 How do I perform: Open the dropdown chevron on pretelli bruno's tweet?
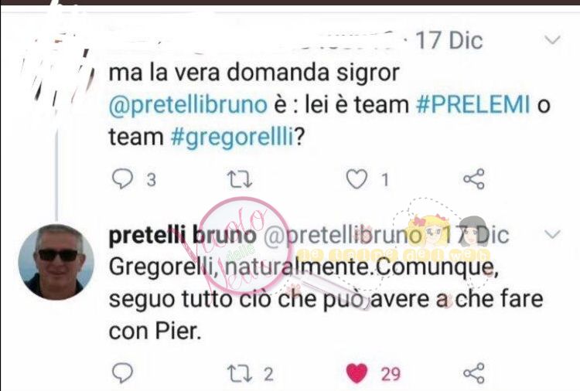tap(553, 234)
